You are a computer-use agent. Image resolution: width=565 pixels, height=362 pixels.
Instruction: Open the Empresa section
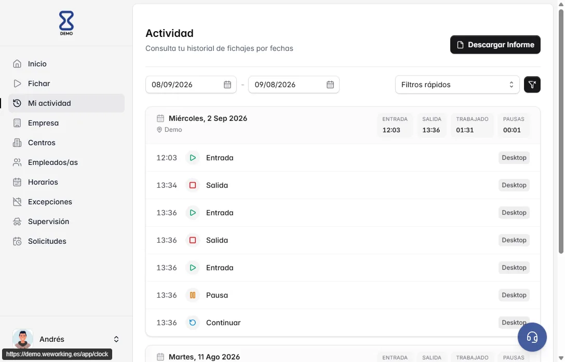(x=66, y=123)
